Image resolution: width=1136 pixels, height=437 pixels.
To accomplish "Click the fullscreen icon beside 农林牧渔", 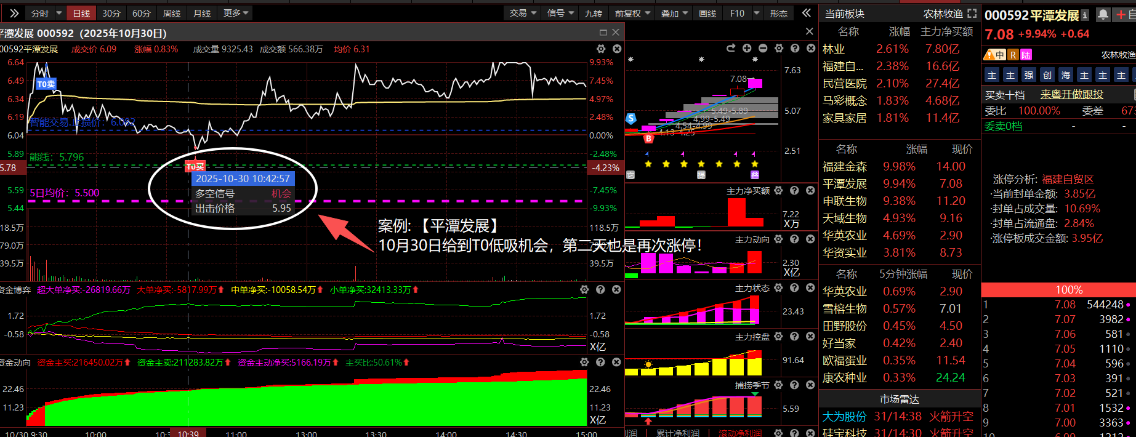I will [x=972, y=14].
